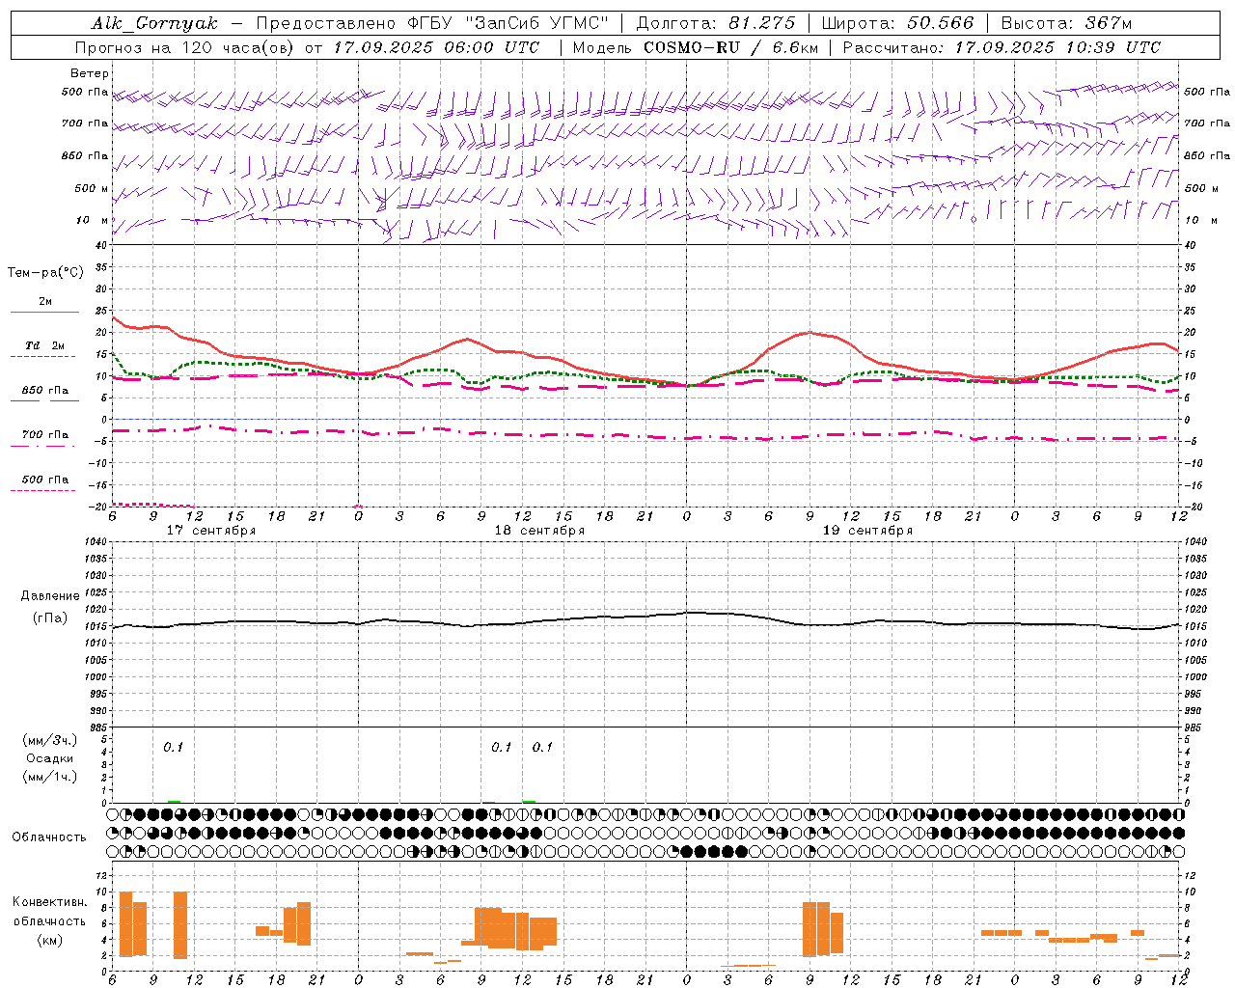Click the blue dashed 0°C zero line

(646, 419)
